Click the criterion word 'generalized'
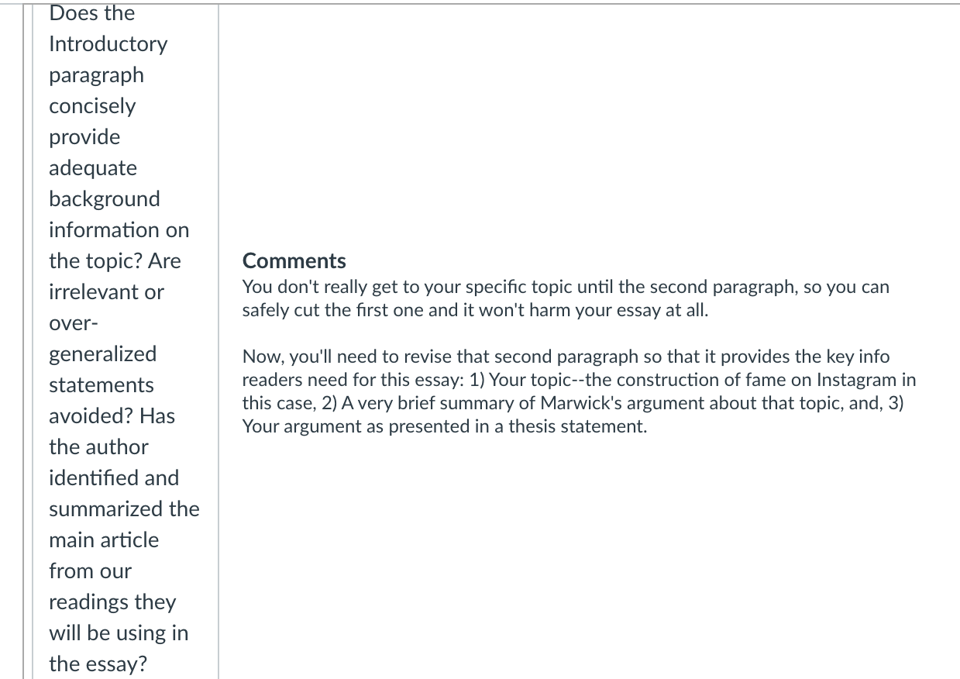This screenshot has width=960, height=679. tap(102, 354)
